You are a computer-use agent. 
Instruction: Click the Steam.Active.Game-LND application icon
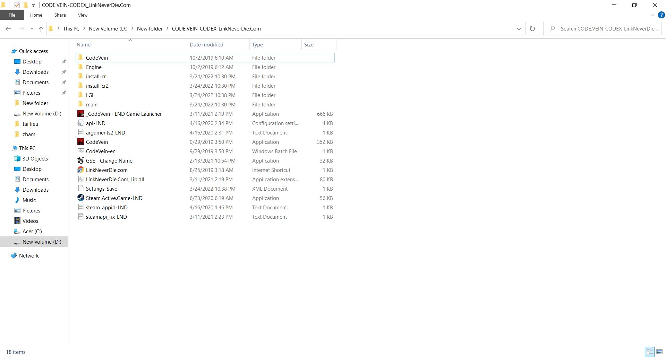(80, 198)
